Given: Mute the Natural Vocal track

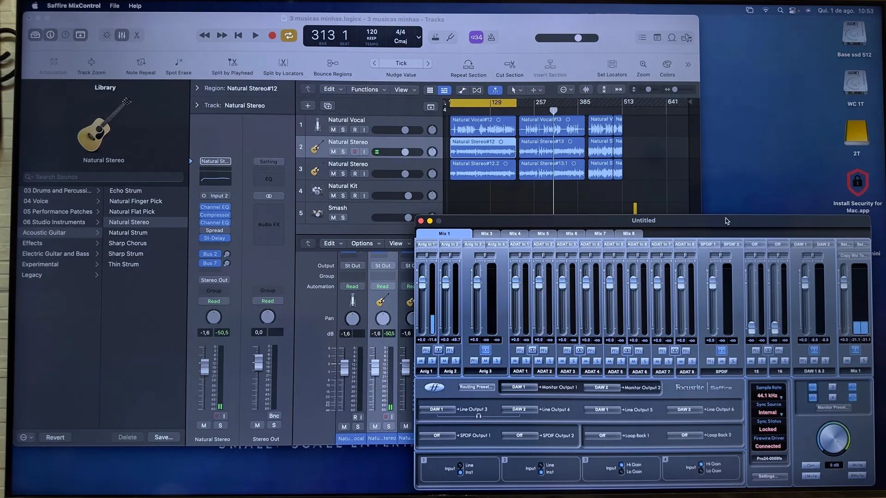Looking at the screenshot, I should 332,130.
